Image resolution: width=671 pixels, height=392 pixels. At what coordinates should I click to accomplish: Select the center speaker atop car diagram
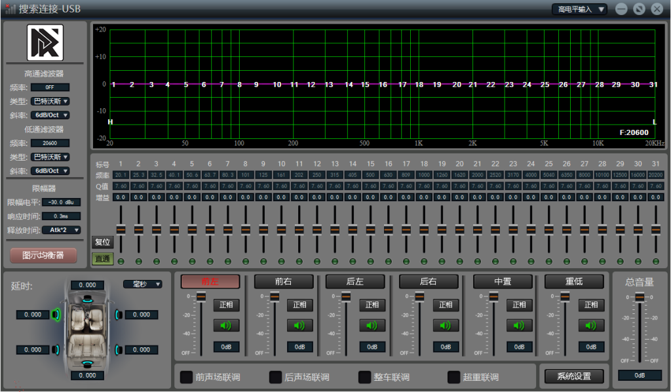click(87, 299)
